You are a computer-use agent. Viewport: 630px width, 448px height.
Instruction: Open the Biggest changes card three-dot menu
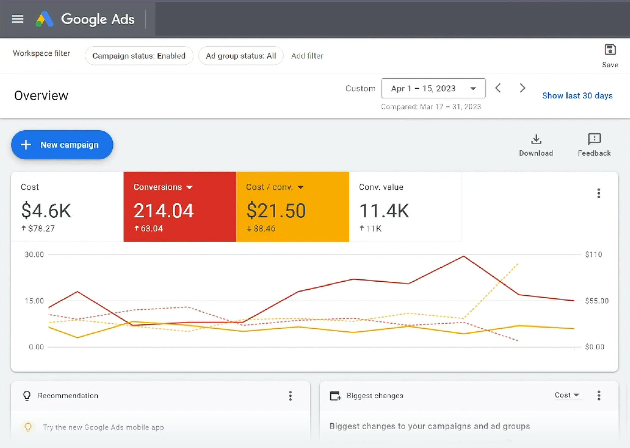click(598, 395)
